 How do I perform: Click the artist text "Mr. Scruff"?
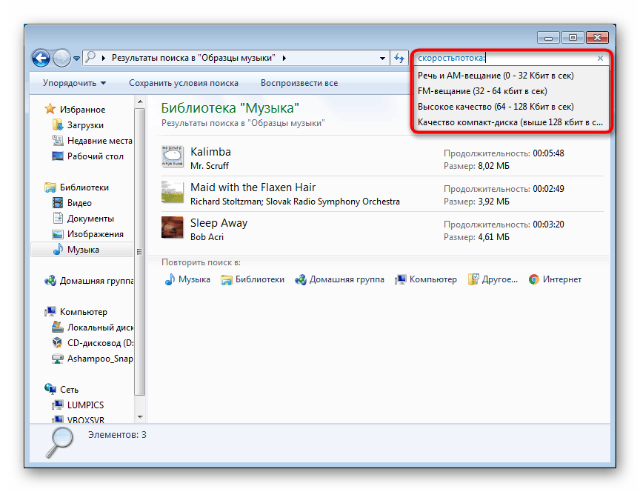[x=210, y=166]
